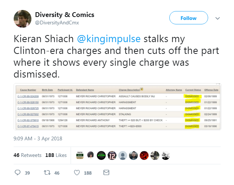Screen dimensions: 234x185
Task: Open the Diversity & Comics display name
Action: [65, 15]
